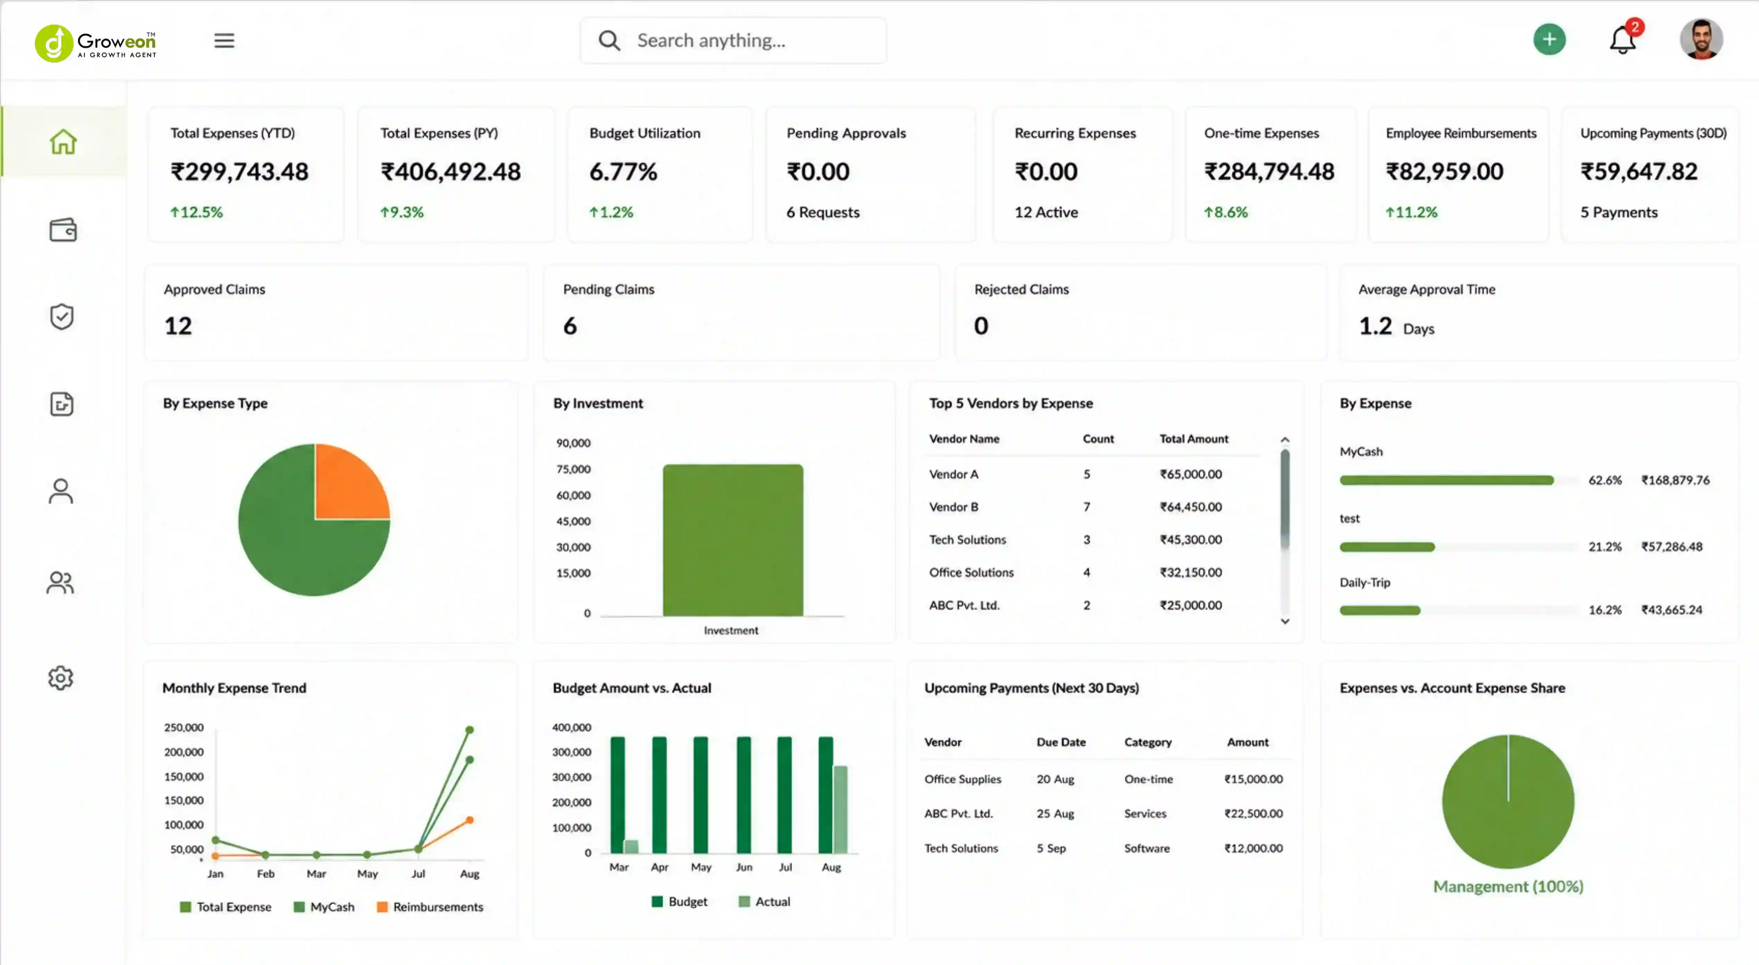The height and width of the screenshot is (965, 1759).
Task: Click the green plus add button
Action: click(1549, 39)
